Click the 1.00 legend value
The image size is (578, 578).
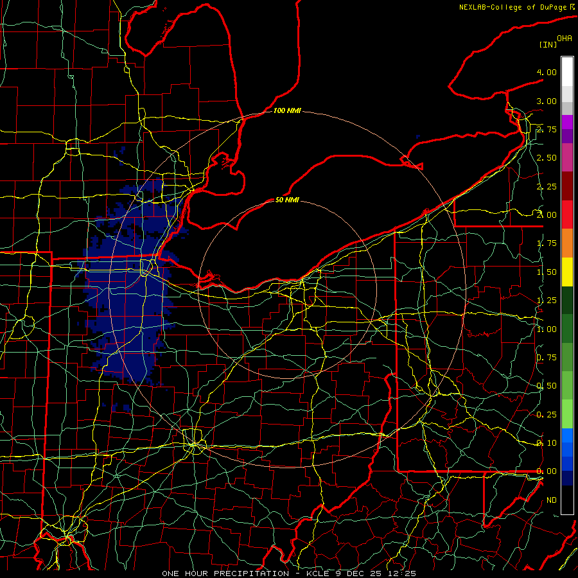(547, 329)
